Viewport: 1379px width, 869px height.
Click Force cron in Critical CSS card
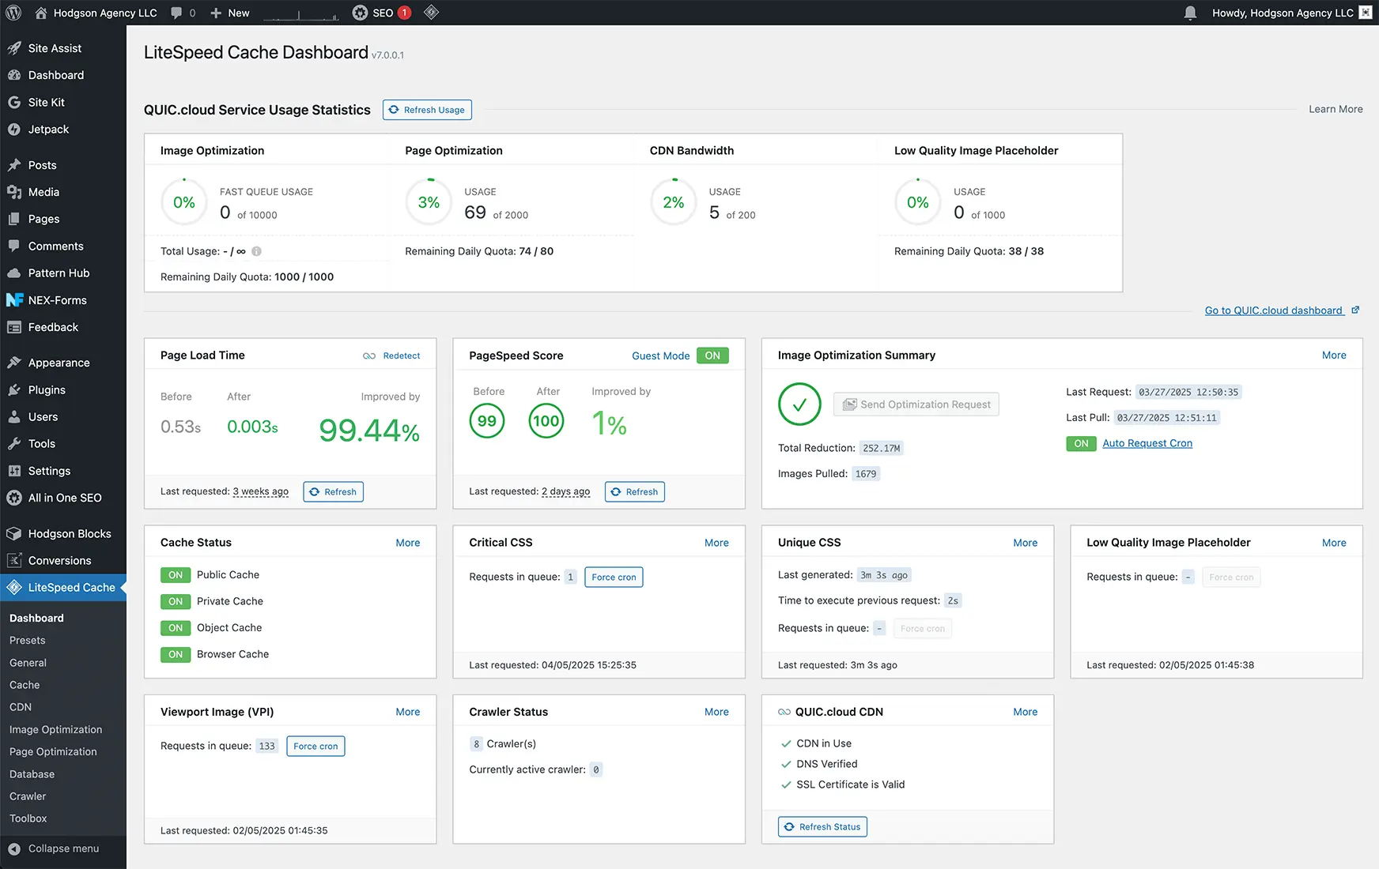click(x=614, y=577)
